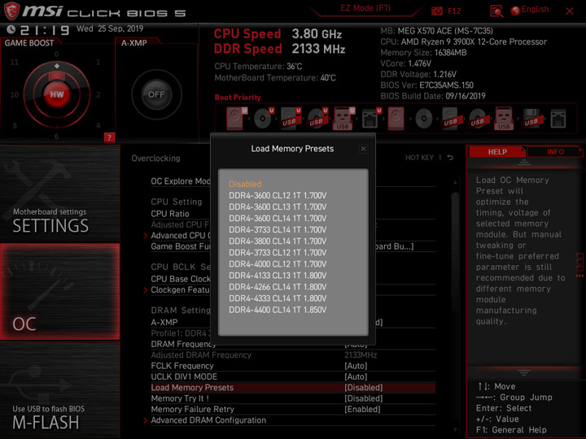
Task: Select the OC Explore Mode setting
Action: (181, 181)
